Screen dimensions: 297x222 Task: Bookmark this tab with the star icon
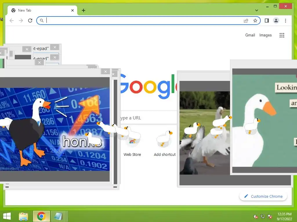(x=255, y=21)
